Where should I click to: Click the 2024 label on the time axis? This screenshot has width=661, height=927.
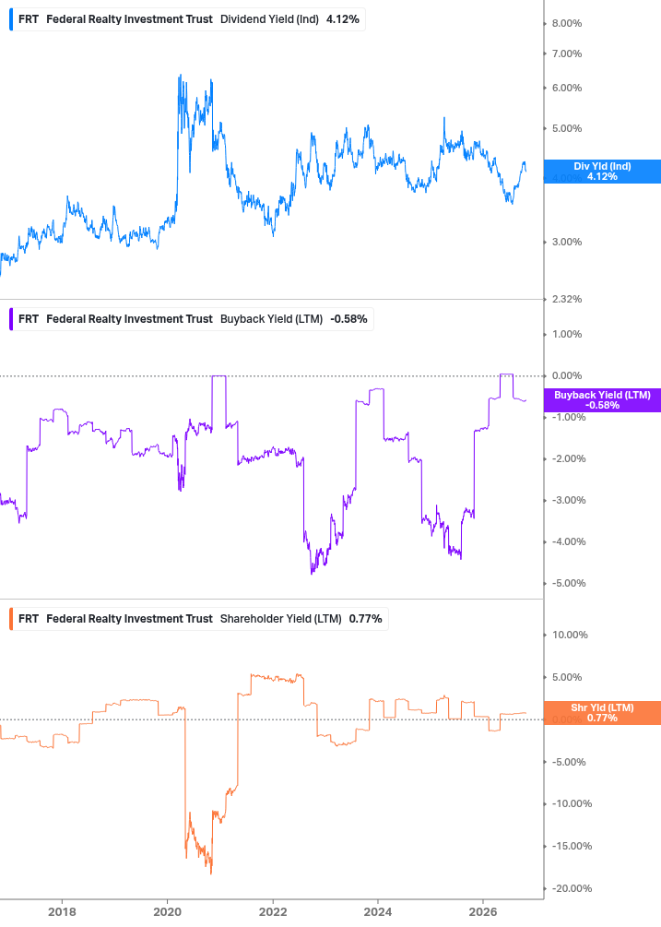point(377,911)
